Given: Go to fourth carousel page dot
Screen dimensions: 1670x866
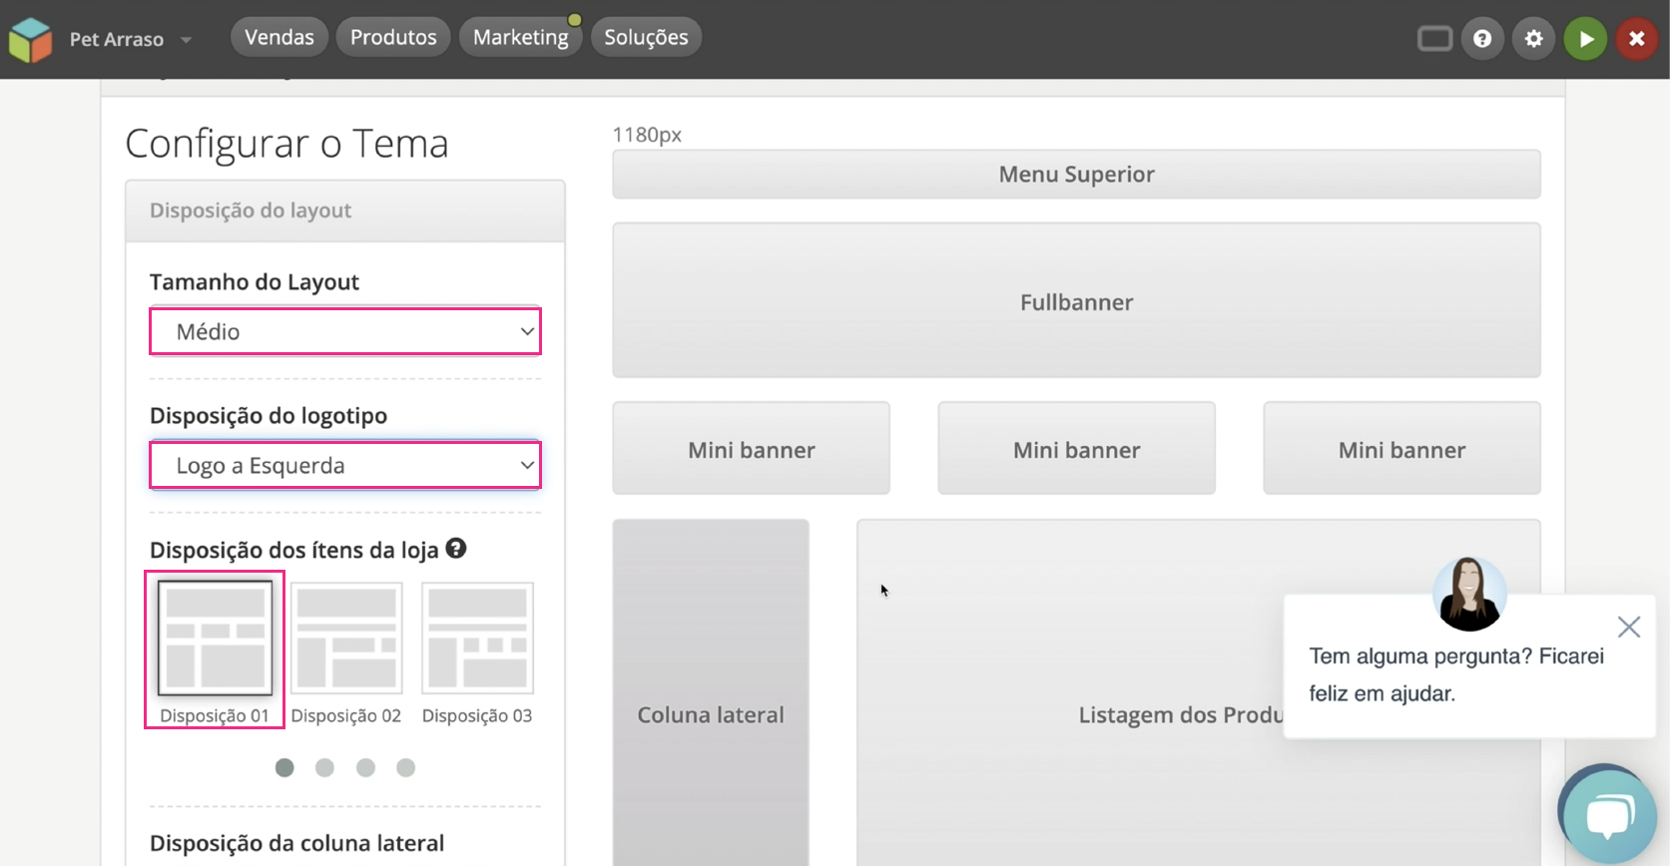Looking at the screenshot, I should [405, 767].
